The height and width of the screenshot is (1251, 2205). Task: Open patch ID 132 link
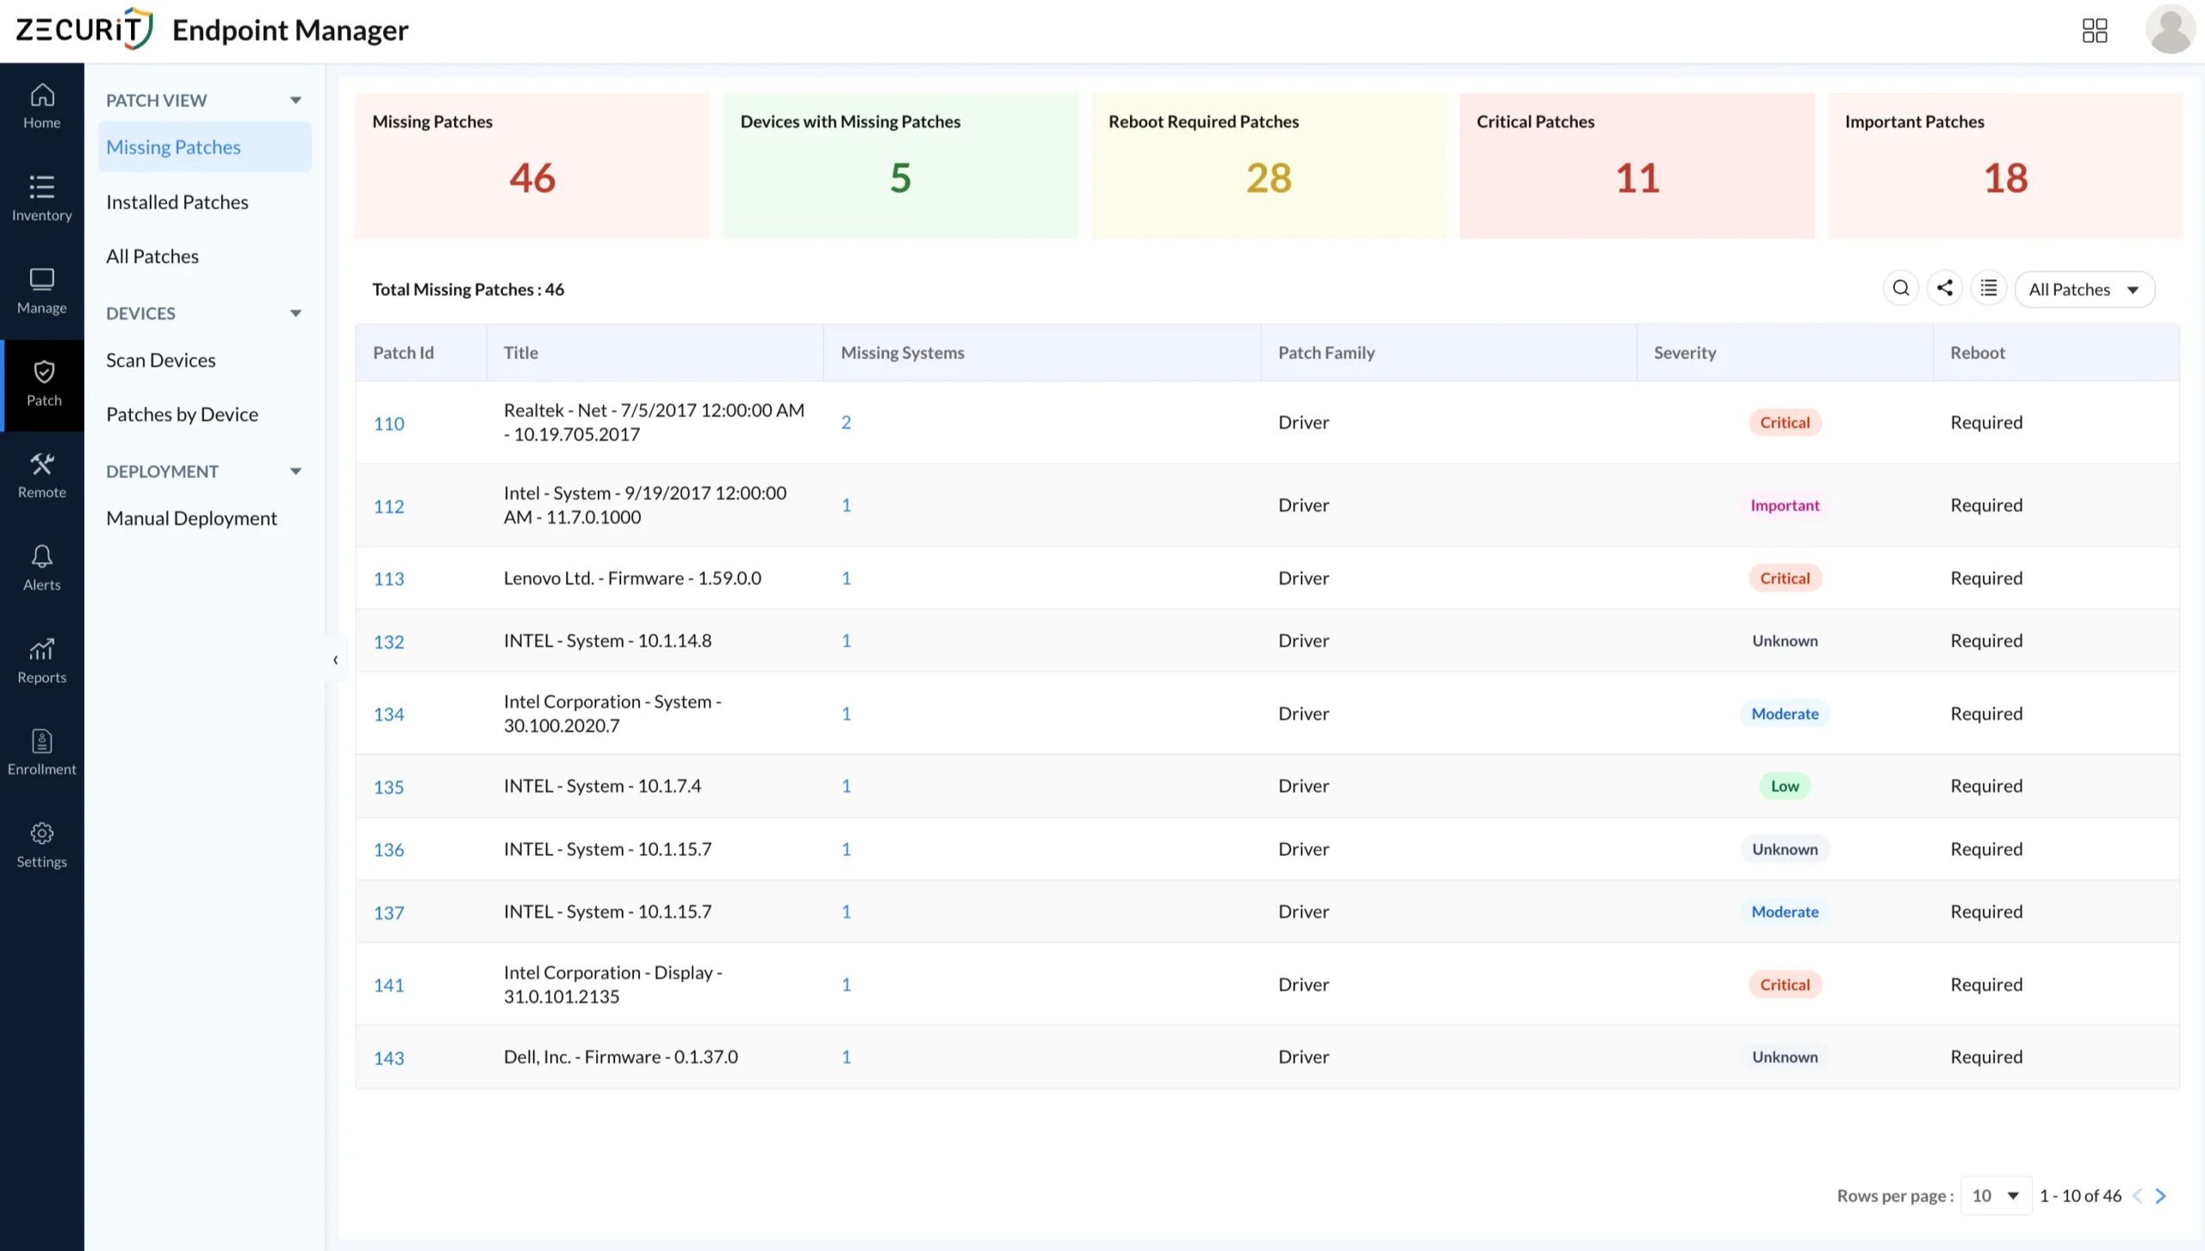click(x=388, y=641)
